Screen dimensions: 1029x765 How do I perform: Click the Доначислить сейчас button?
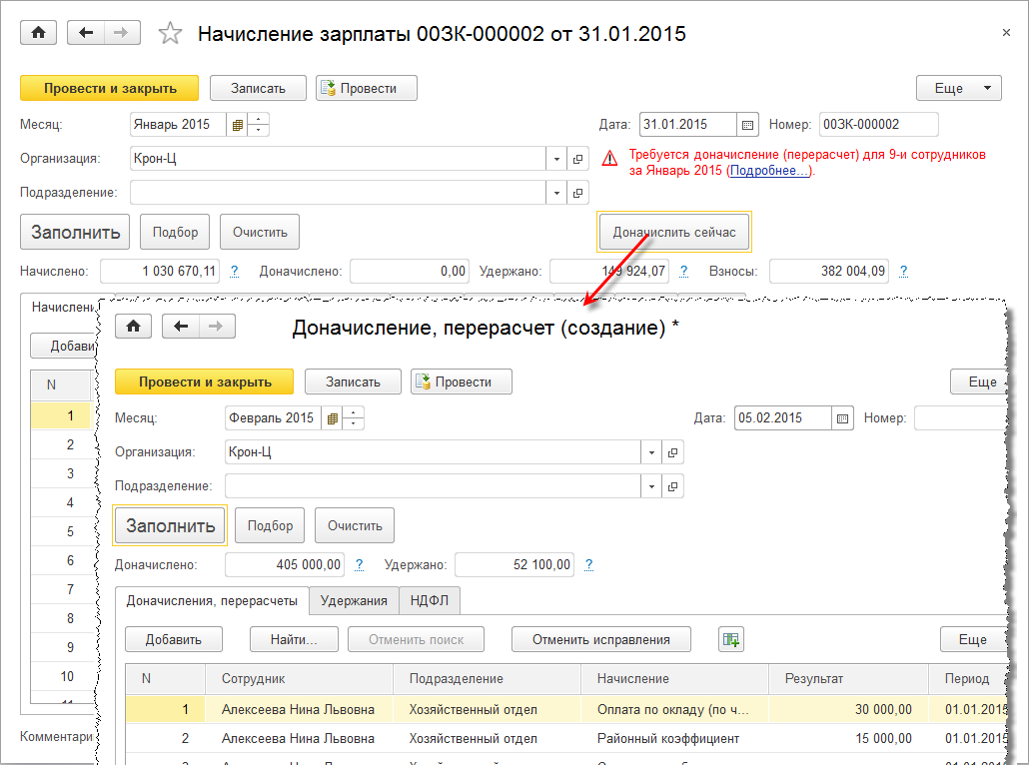click(x=674, y=232)
